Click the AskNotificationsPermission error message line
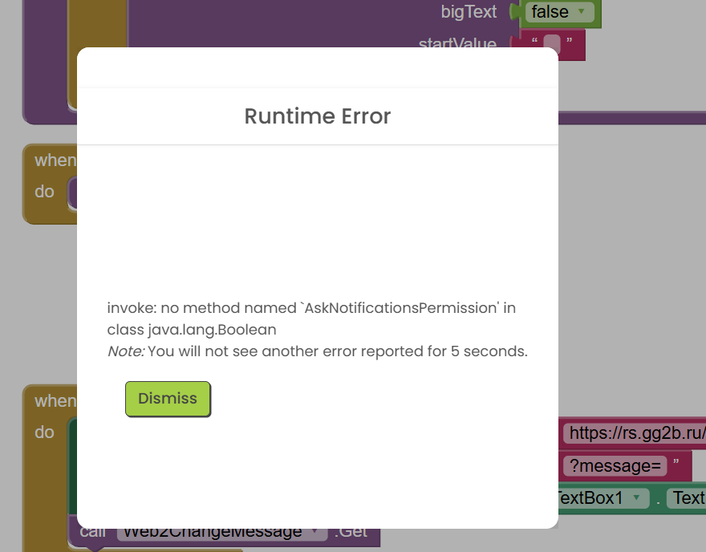This screenshot has width=706, height=552. coord(311,308)
